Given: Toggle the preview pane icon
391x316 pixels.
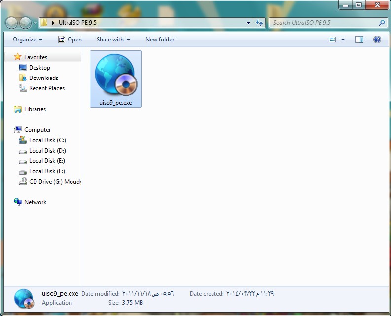Looking at the screenshot, I should [x=359, y=39].
